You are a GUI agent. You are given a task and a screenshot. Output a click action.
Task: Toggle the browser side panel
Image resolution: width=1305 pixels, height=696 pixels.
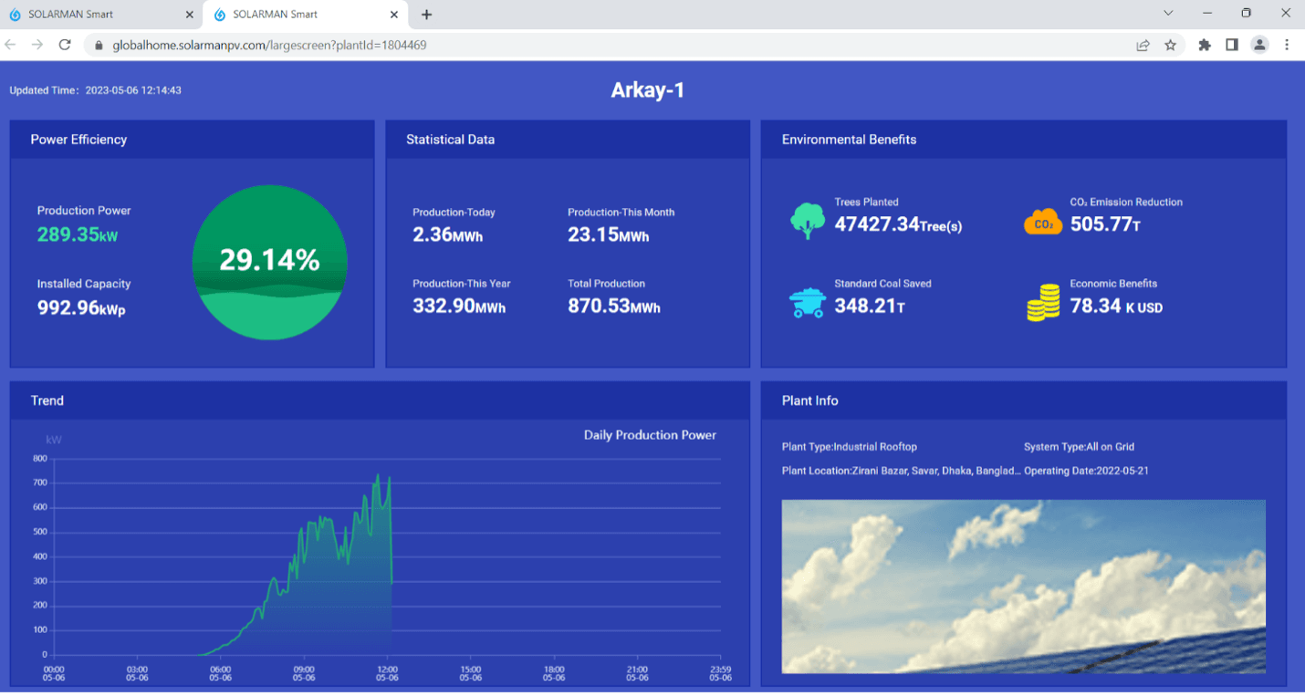click(x=1231, y=45)
